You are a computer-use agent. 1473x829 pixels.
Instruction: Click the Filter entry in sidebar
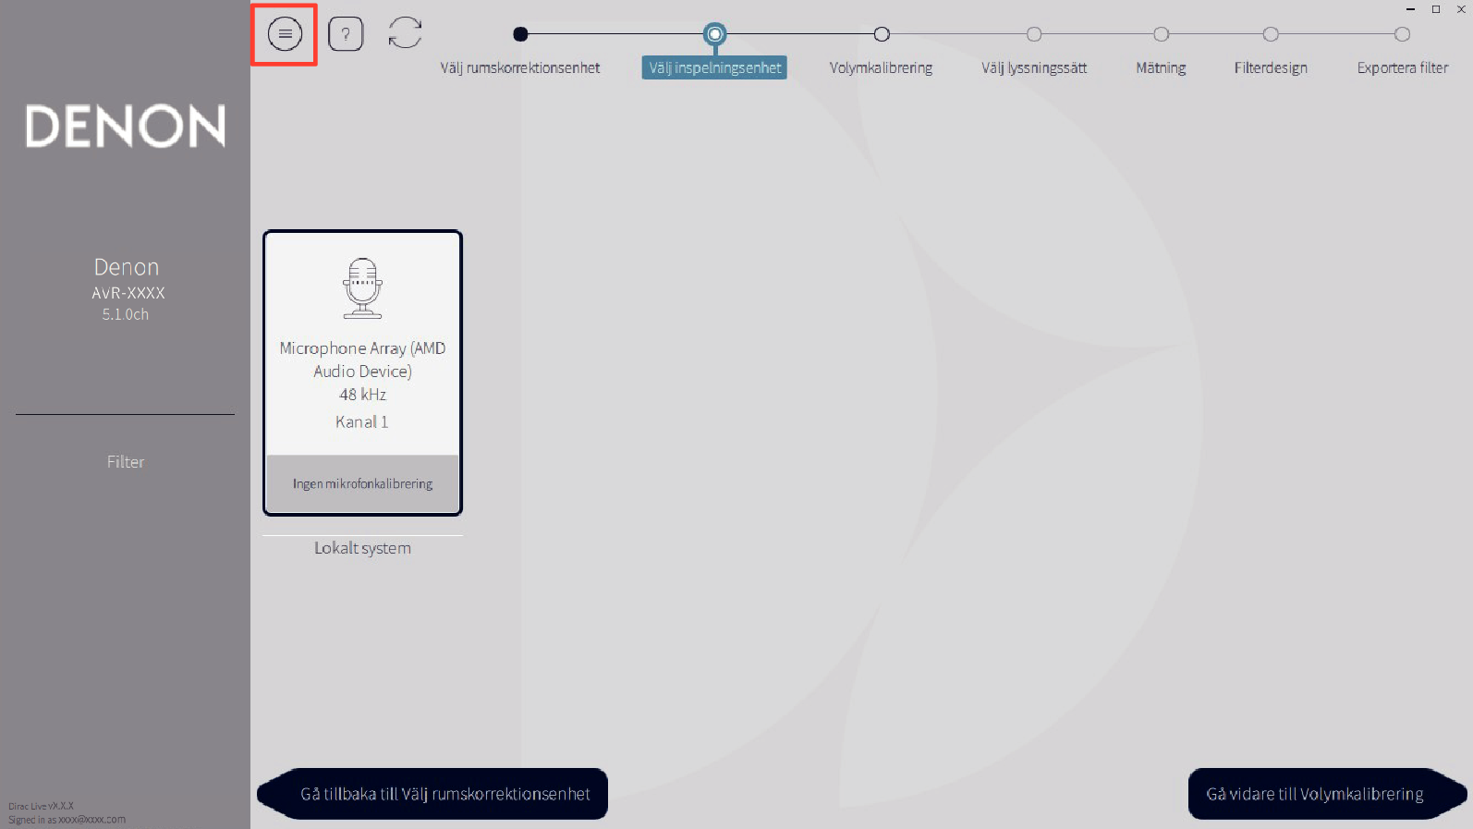click(x=126, y=462)
